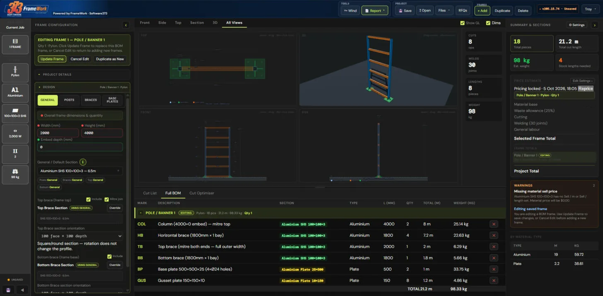Open the Cut Optimiser tab
The width and height of the screenshot is (603, 296).
click(202, 193)
